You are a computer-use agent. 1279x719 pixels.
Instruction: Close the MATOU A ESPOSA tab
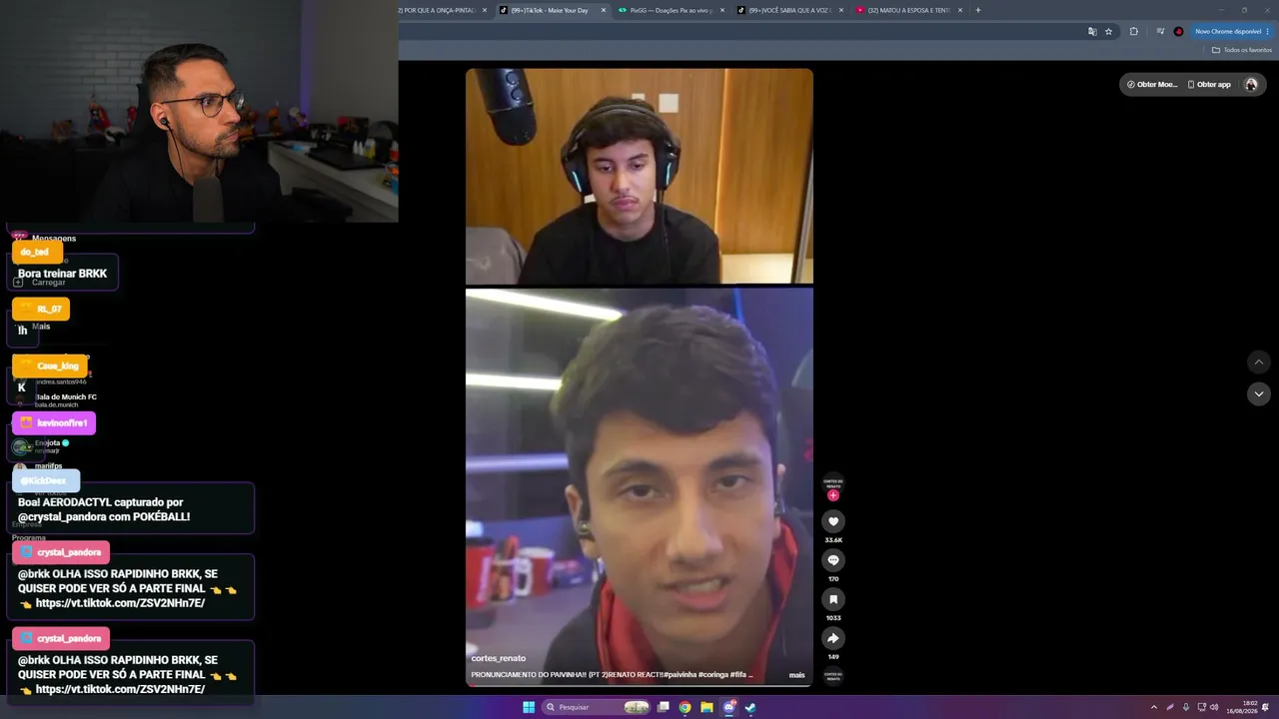[x=960, y=10]
